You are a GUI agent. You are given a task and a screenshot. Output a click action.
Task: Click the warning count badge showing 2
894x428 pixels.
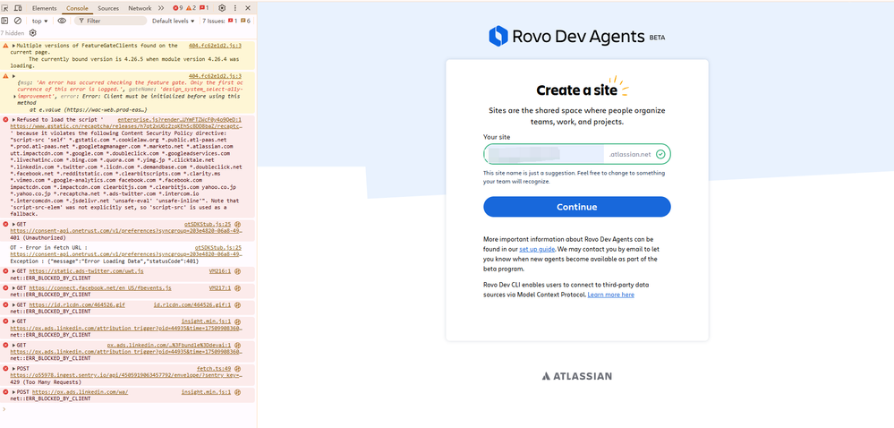(x=191, y=8)
